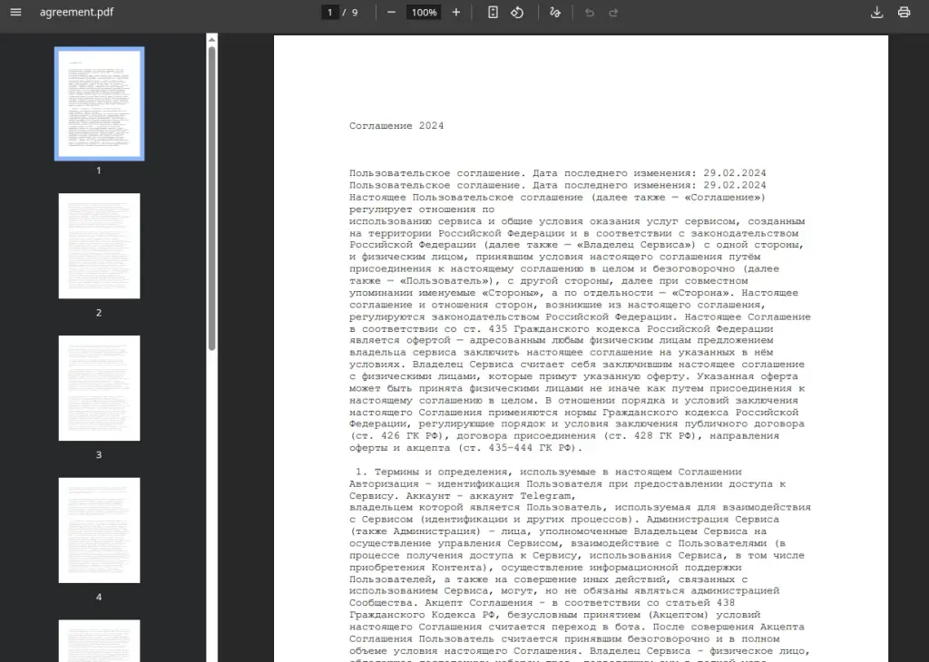Select page 4 thumbnail
Image resolution: width=929 pixels, height=662 pixels.
pyautogui.click(x=99, y=530)
